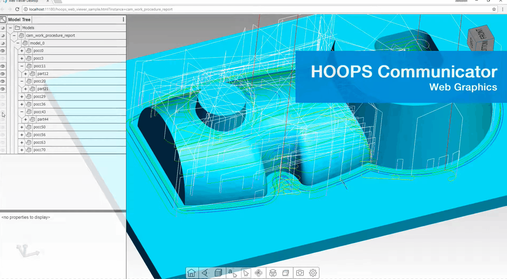Show hidden pocc3 via its faded eye
Viewport: 507px width, 279px height.
tap(3, 58)
